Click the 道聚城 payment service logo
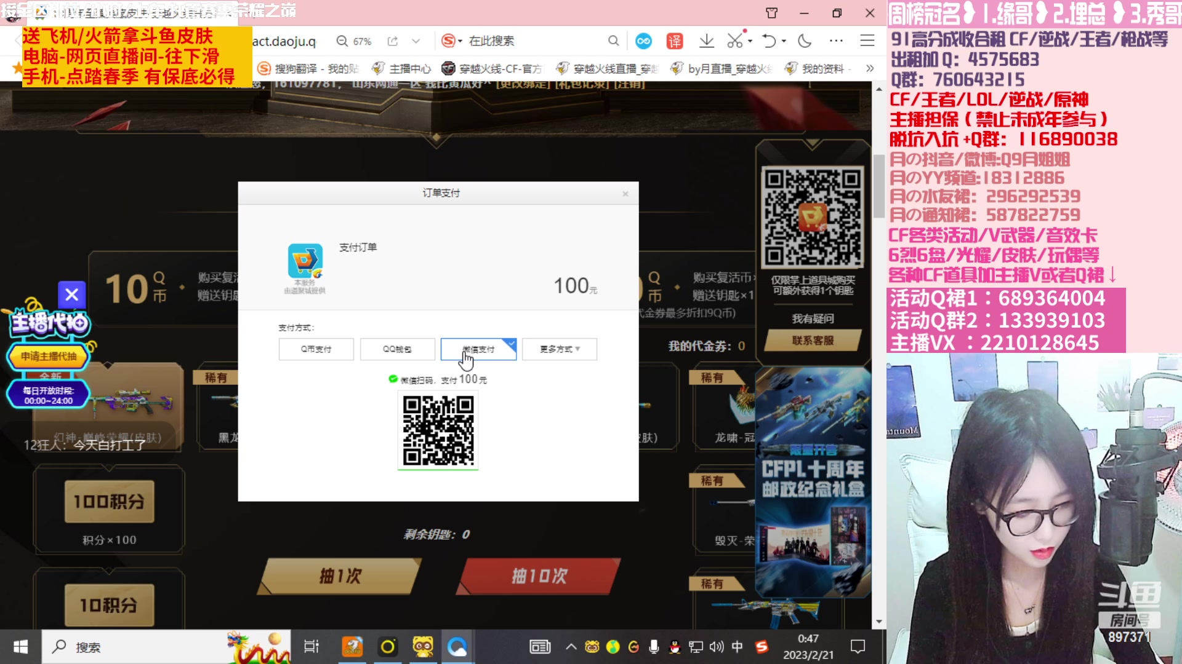1182x664 pixels. click(305, 261)
